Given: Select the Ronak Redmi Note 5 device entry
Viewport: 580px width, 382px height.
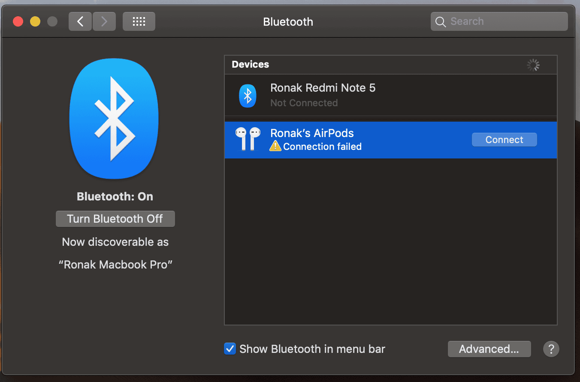Looking at the screenshot, I should pyautogui.click(x=365, y=95).
